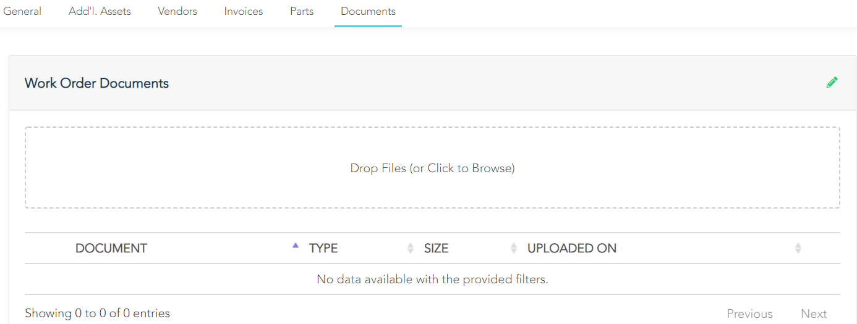The width and height of the screenshot is (857, 324).
Task: Select the Invoices tab
Action: pos(244,11)
